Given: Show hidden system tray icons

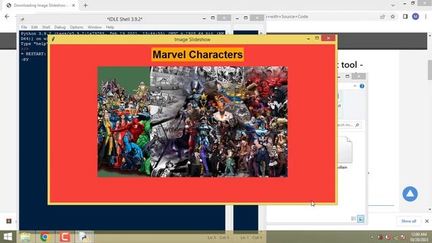Looking at the screenshot, I should (373, 237).
